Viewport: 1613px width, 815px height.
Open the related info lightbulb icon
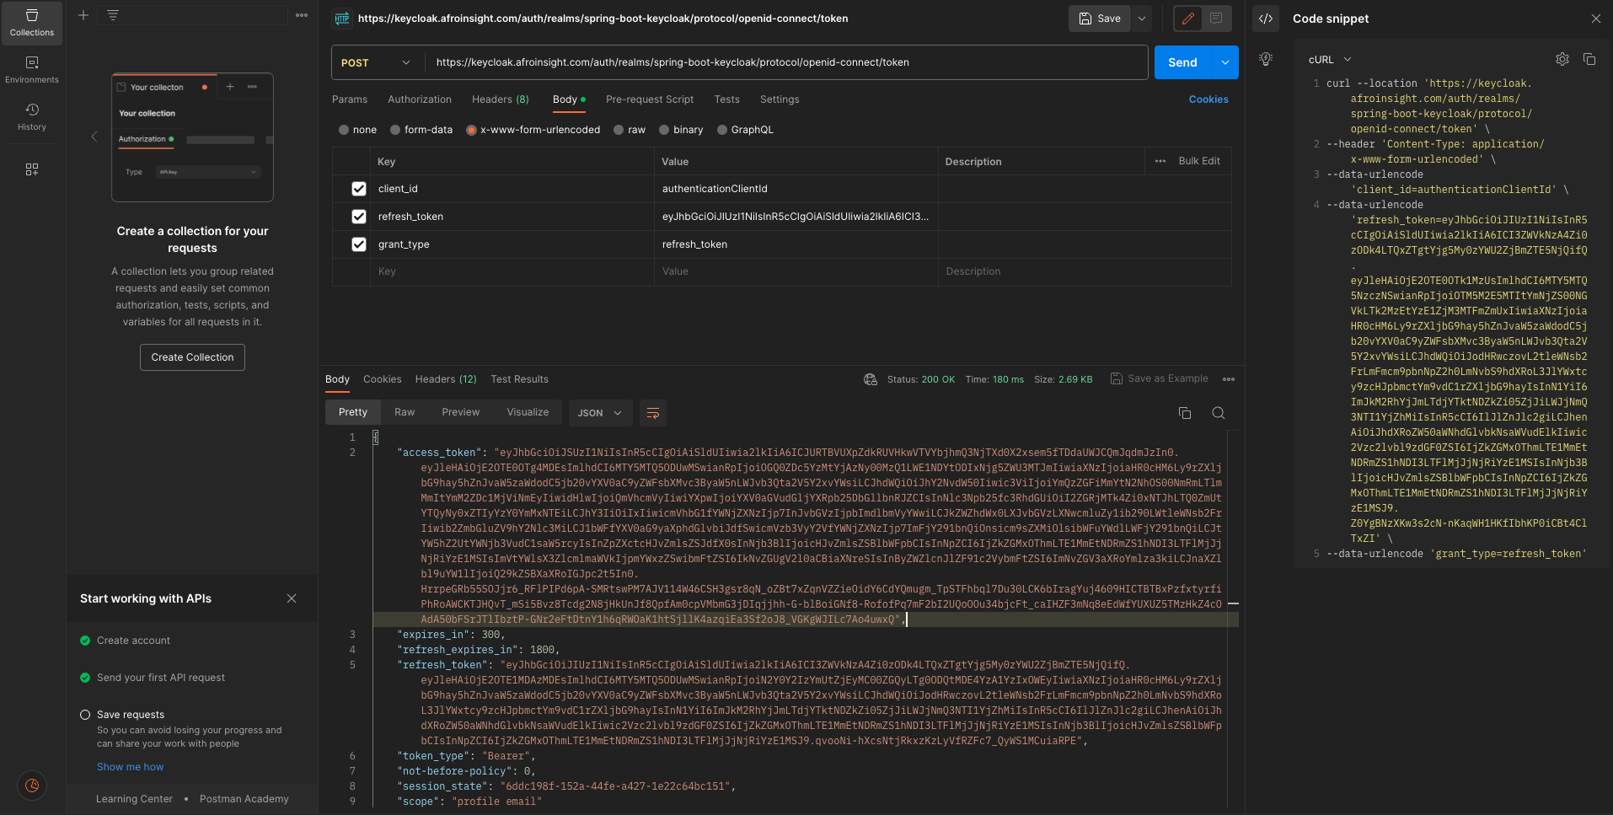1266,59
